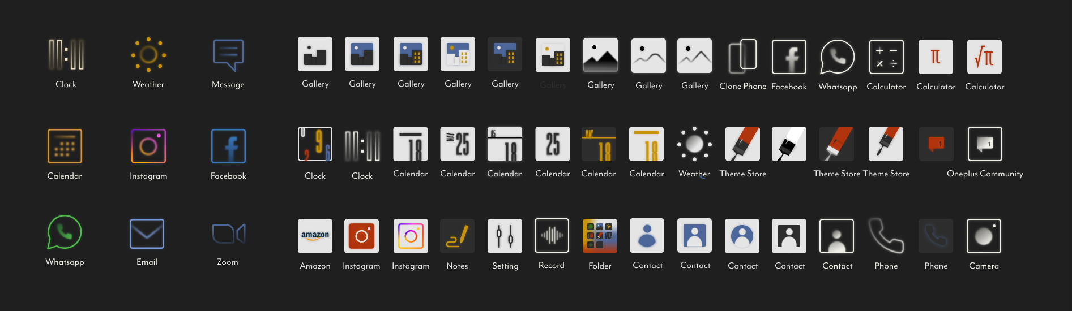This screenshot has width=1072, height=311.
Task: Open red speech bubble Oneplus Community icon
Action: pyautogui.click(x=936, y=144)
